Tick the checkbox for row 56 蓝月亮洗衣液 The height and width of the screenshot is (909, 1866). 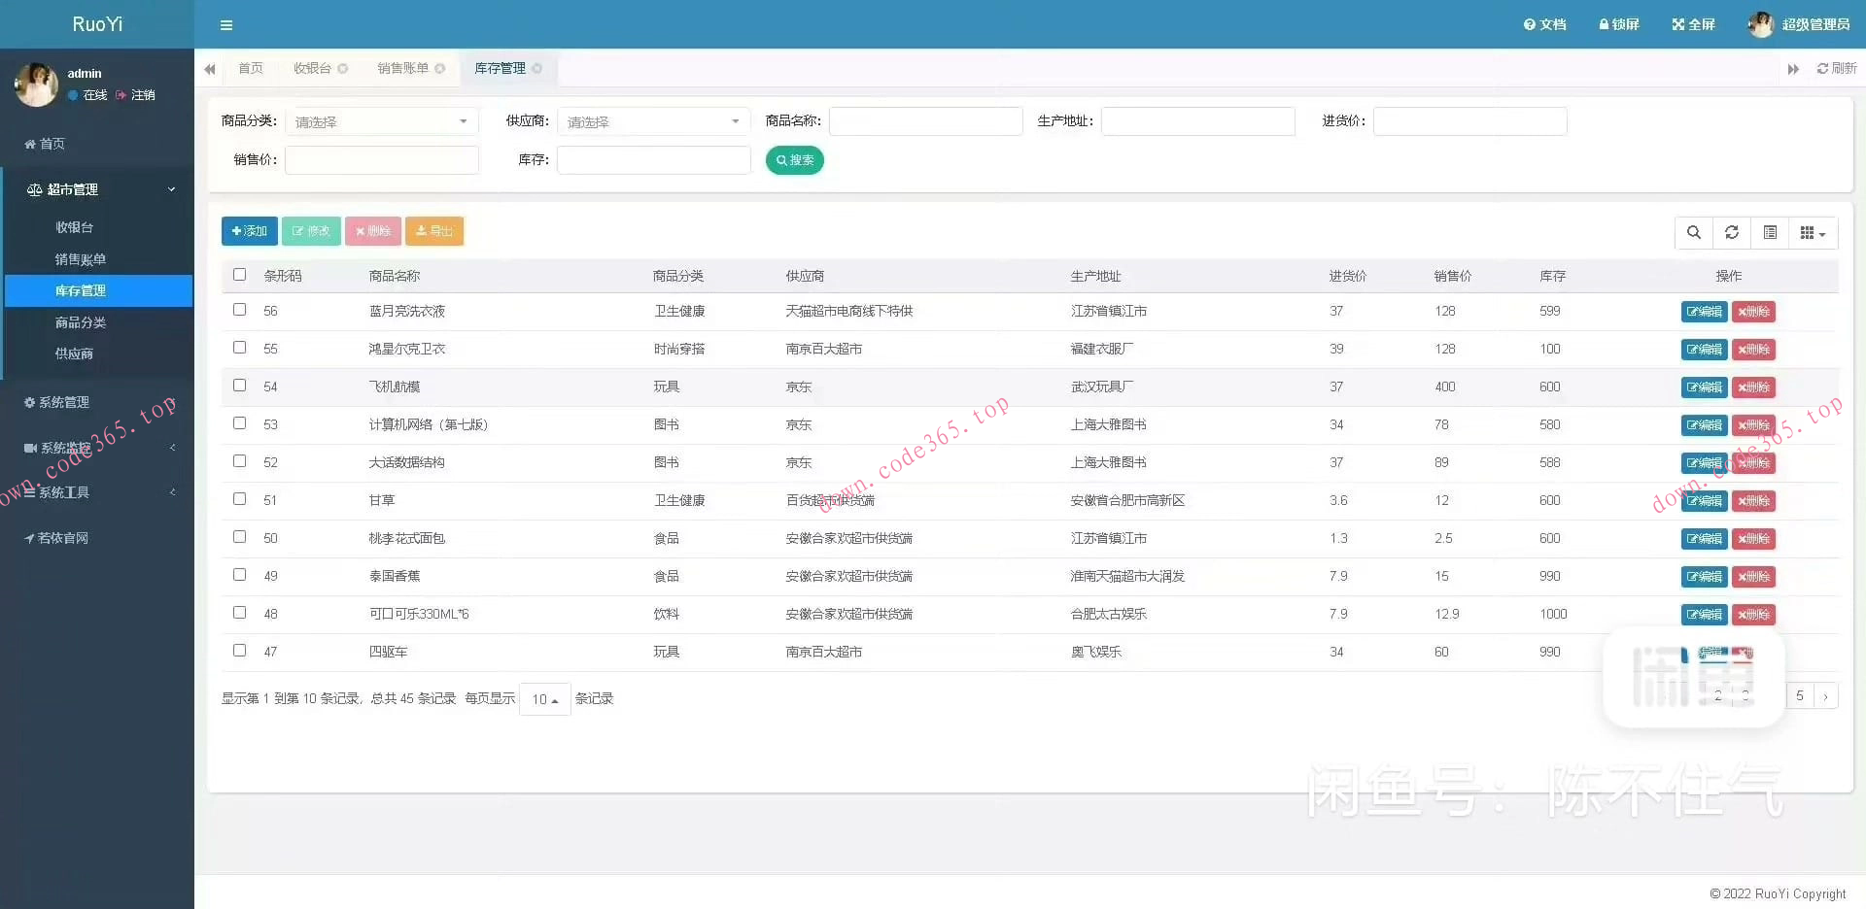(x=239, y=310)
